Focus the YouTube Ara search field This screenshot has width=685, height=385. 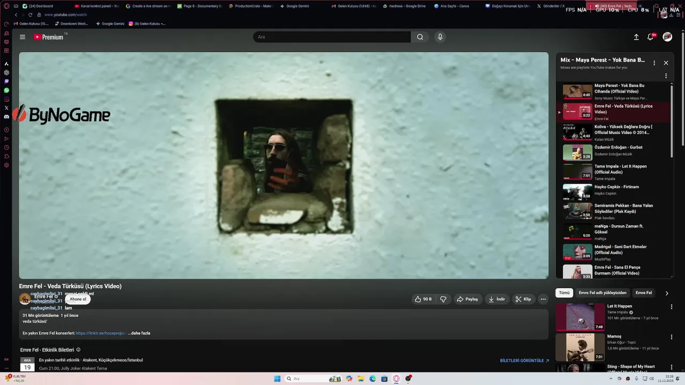pos(332,37)
